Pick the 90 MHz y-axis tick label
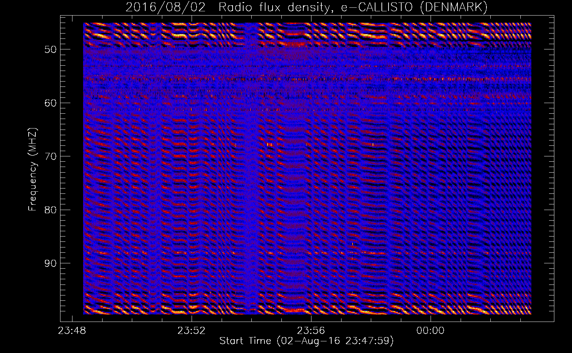Image resolution: width=572 pixels, height=353 pixels. click(50, 263)
